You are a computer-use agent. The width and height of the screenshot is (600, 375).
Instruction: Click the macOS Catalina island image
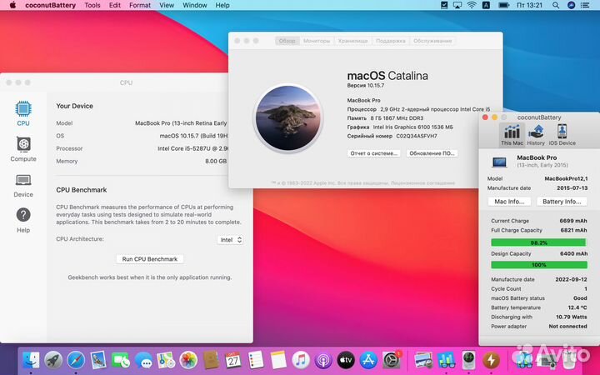click(x=287, y=117)
